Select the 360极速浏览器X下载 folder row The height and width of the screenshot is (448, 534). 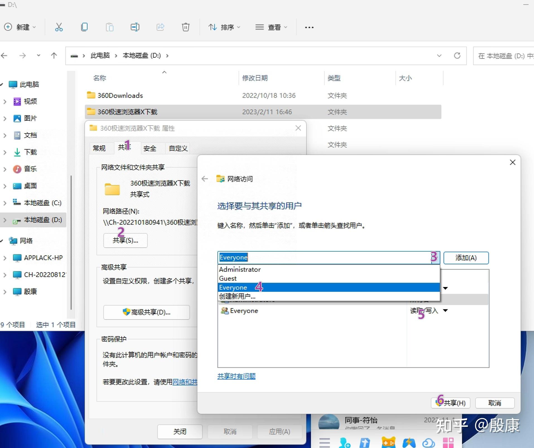(263, 112)
